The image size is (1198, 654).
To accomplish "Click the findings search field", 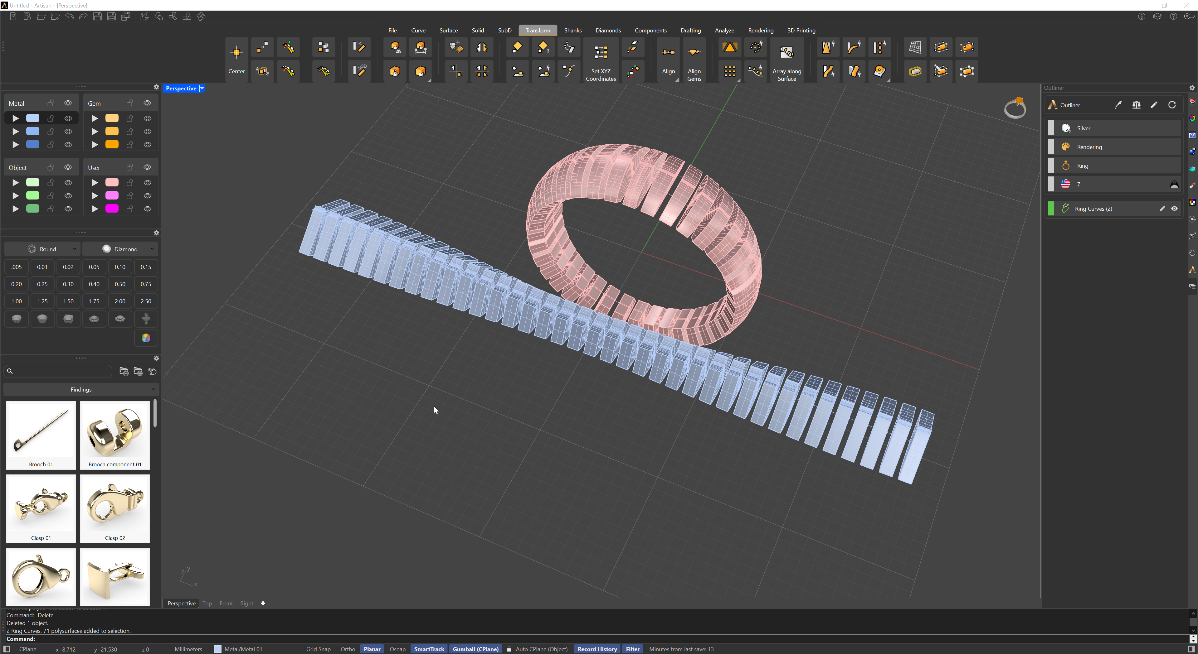I will tap(58, 371).
